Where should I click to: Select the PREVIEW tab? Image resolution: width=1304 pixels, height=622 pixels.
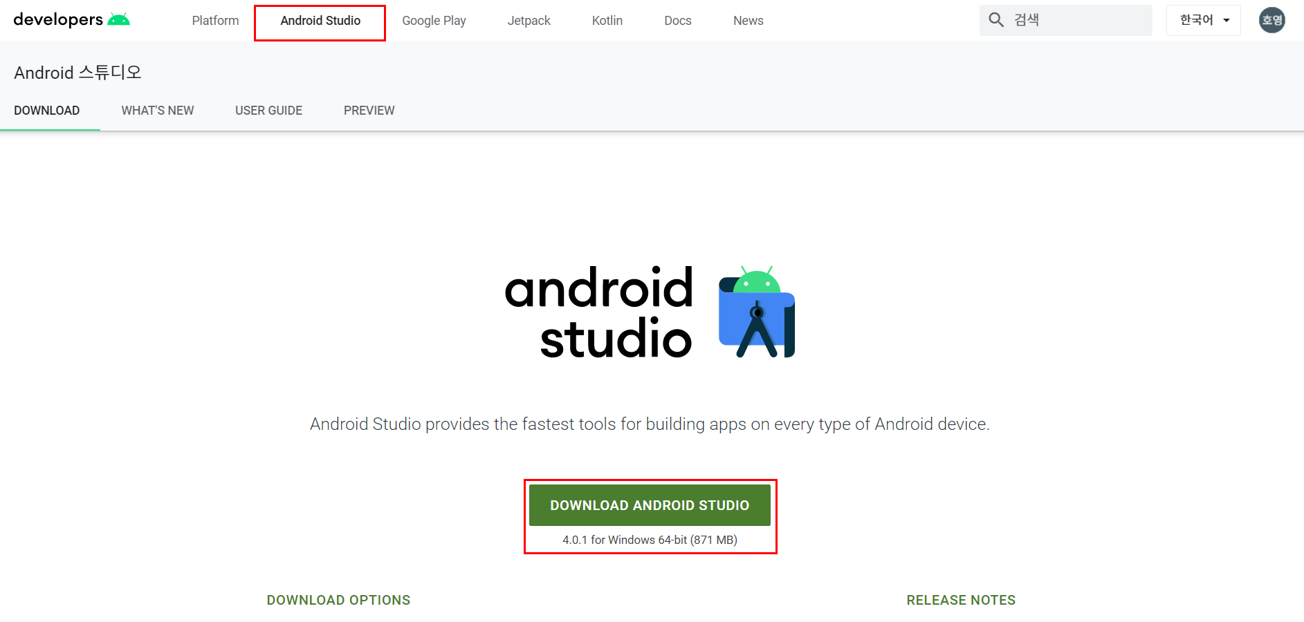(369, 111)
